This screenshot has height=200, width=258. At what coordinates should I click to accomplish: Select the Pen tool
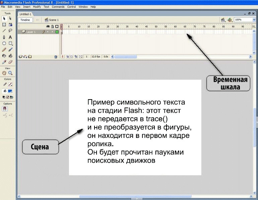click(x=4, y=37)
